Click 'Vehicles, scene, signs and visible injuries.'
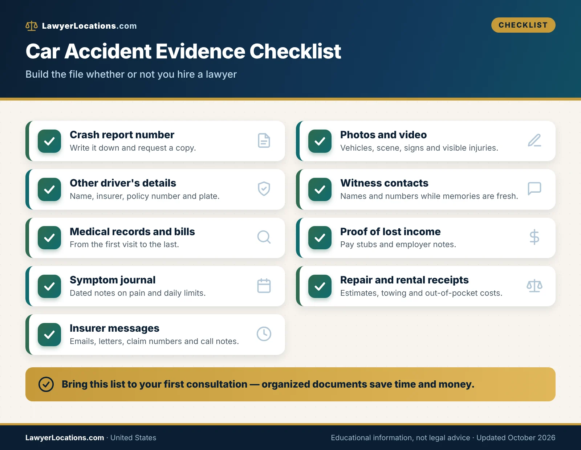The image size is (581, 450). [x=419, y=148]
